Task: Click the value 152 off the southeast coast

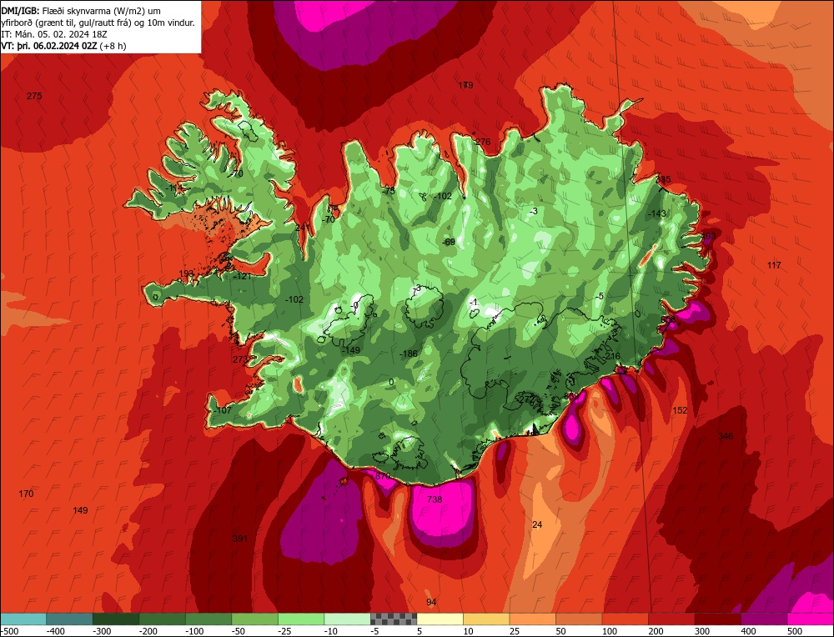Action: point(680,410)
